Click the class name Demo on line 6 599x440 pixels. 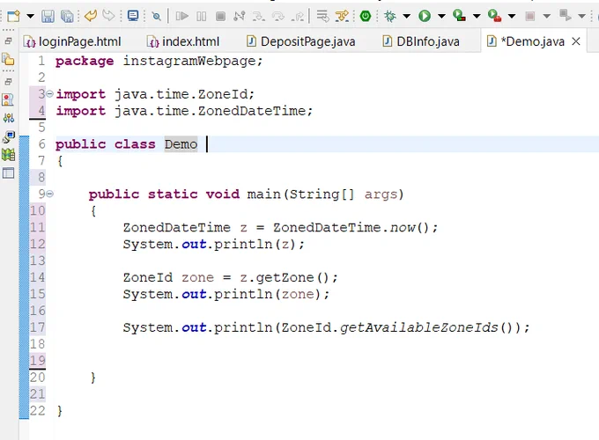pos(181,144)
